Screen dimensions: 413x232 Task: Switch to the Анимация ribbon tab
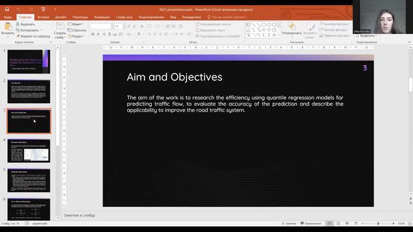tap(102, 17)
